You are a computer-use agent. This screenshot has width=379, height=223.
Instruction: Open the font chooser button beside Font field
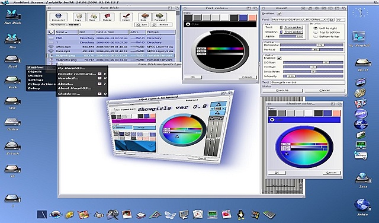click(332, 20)
